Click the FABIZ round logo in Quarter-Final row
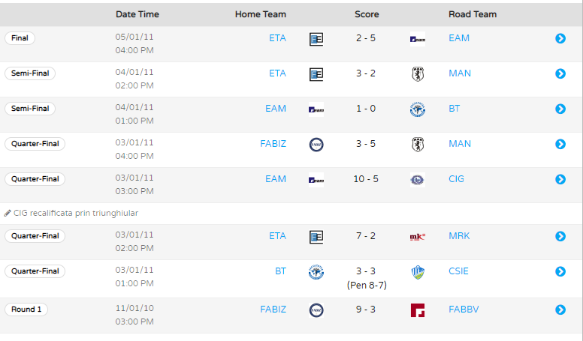Image resolution: width=583 pixels, height=341 pixels. [316, 145]
